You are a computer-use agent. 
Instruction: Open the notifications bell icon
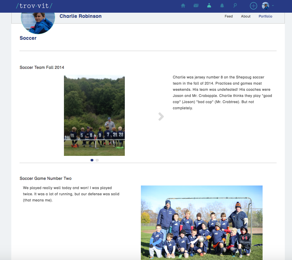point(222,6)
